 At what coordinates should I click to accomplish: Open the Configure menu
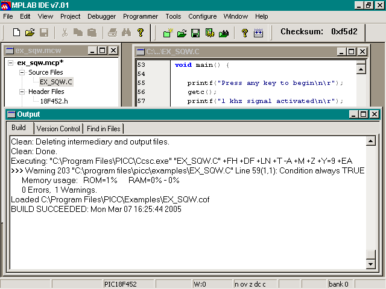point(203,16)
